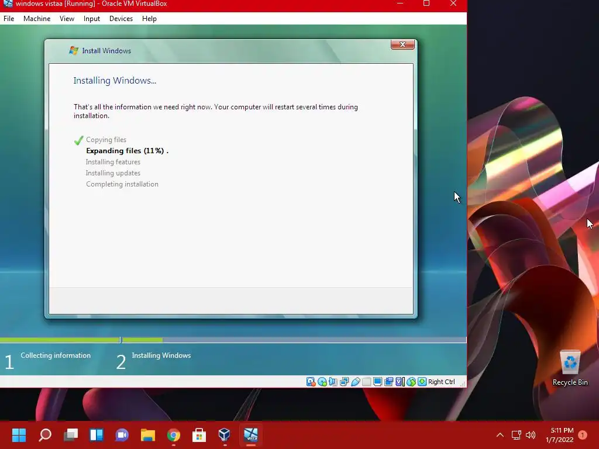This screenshot has height=449, width=599.
Task: Click the Installing Windows progress bar segment
Action: point(294,340)
